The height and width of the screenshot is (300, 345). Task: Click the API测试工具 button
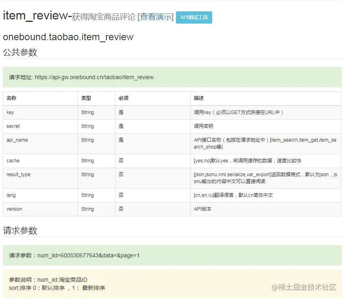[x=194, y=17]
